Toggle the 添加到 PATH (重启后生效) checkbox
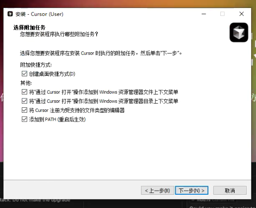256x208 pixels. pos(24,119)
